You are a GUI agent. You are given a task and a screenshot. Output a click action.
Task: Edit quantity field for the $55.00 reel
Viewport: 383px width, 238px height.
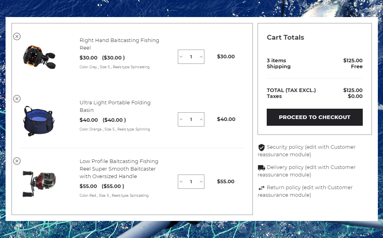coord(191,182)
